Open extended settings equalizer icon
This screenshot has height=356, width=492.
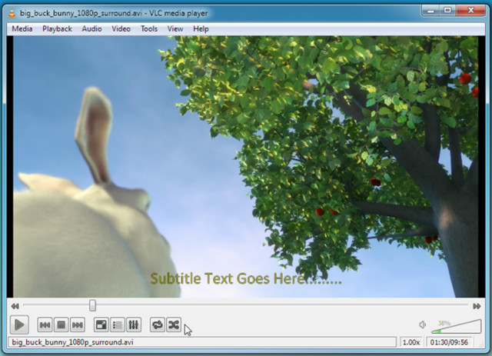click(133, 324)
